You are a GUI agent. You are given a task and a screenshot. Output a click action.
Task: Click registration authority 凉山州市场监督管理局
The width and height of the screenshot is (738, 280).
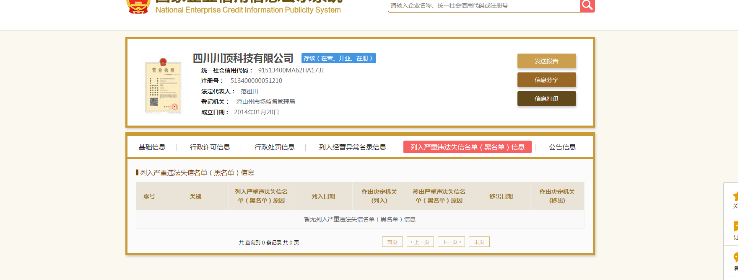[x=265, y=102]
